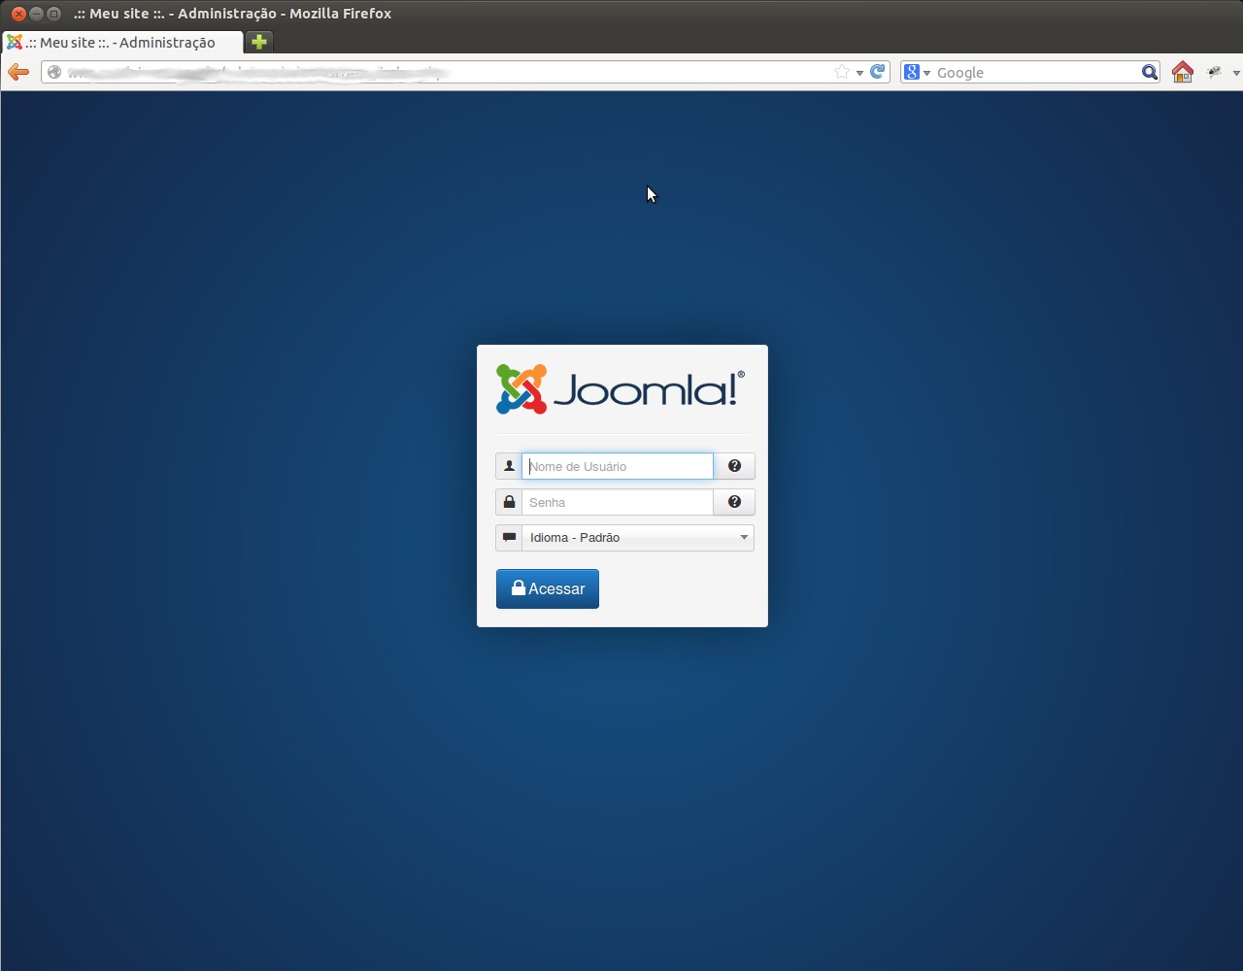
Task: Open the address bar history dropdown arrow
Action: click(859, 73)
